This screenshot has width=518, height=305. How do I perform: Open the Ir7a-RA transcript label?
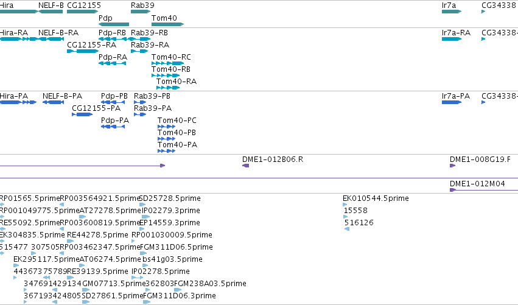coord(456,33)
